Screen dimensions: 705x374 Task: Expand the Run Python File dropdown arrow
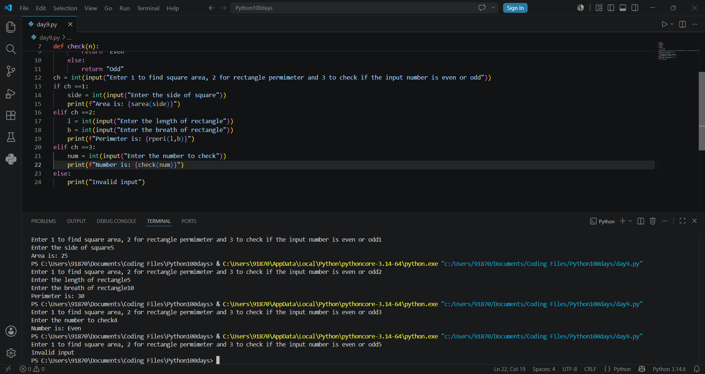tap(672, 24)
